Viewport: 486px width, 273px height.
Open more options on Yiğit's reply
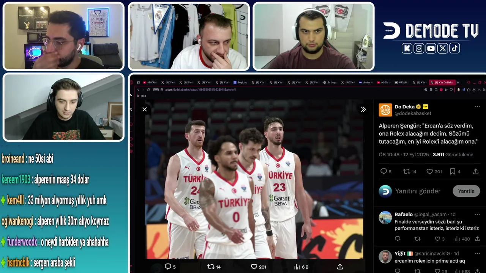(x=477, y=253)
